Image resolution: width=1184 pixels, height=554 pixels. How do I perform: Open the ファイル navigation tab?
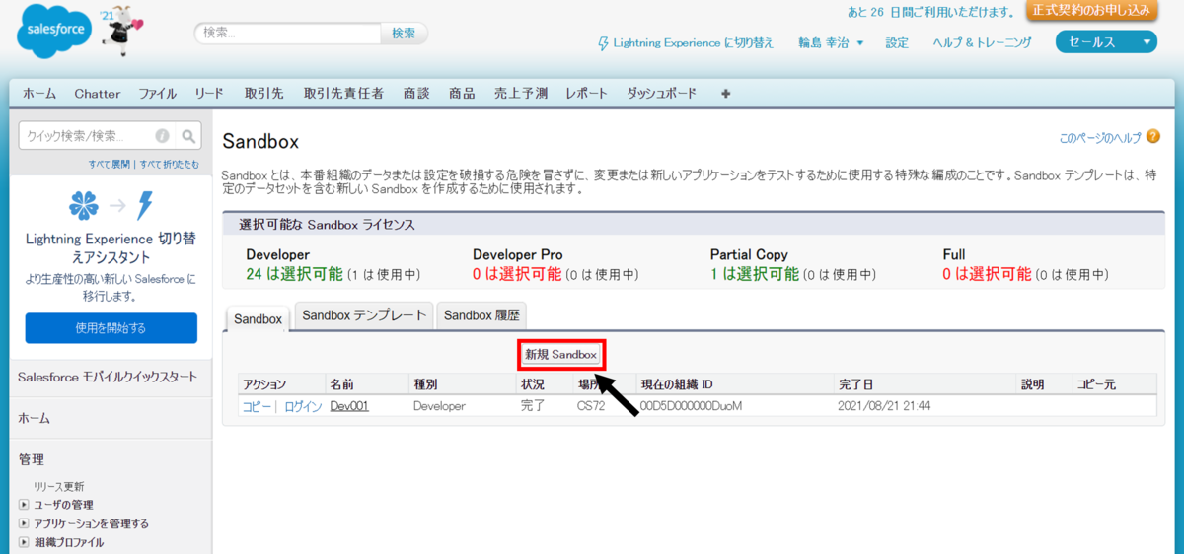tap(158, 94)
